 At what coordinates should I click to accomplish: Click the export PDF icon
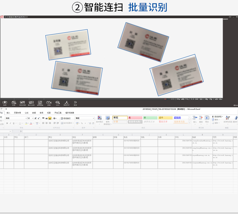point(66,103)
